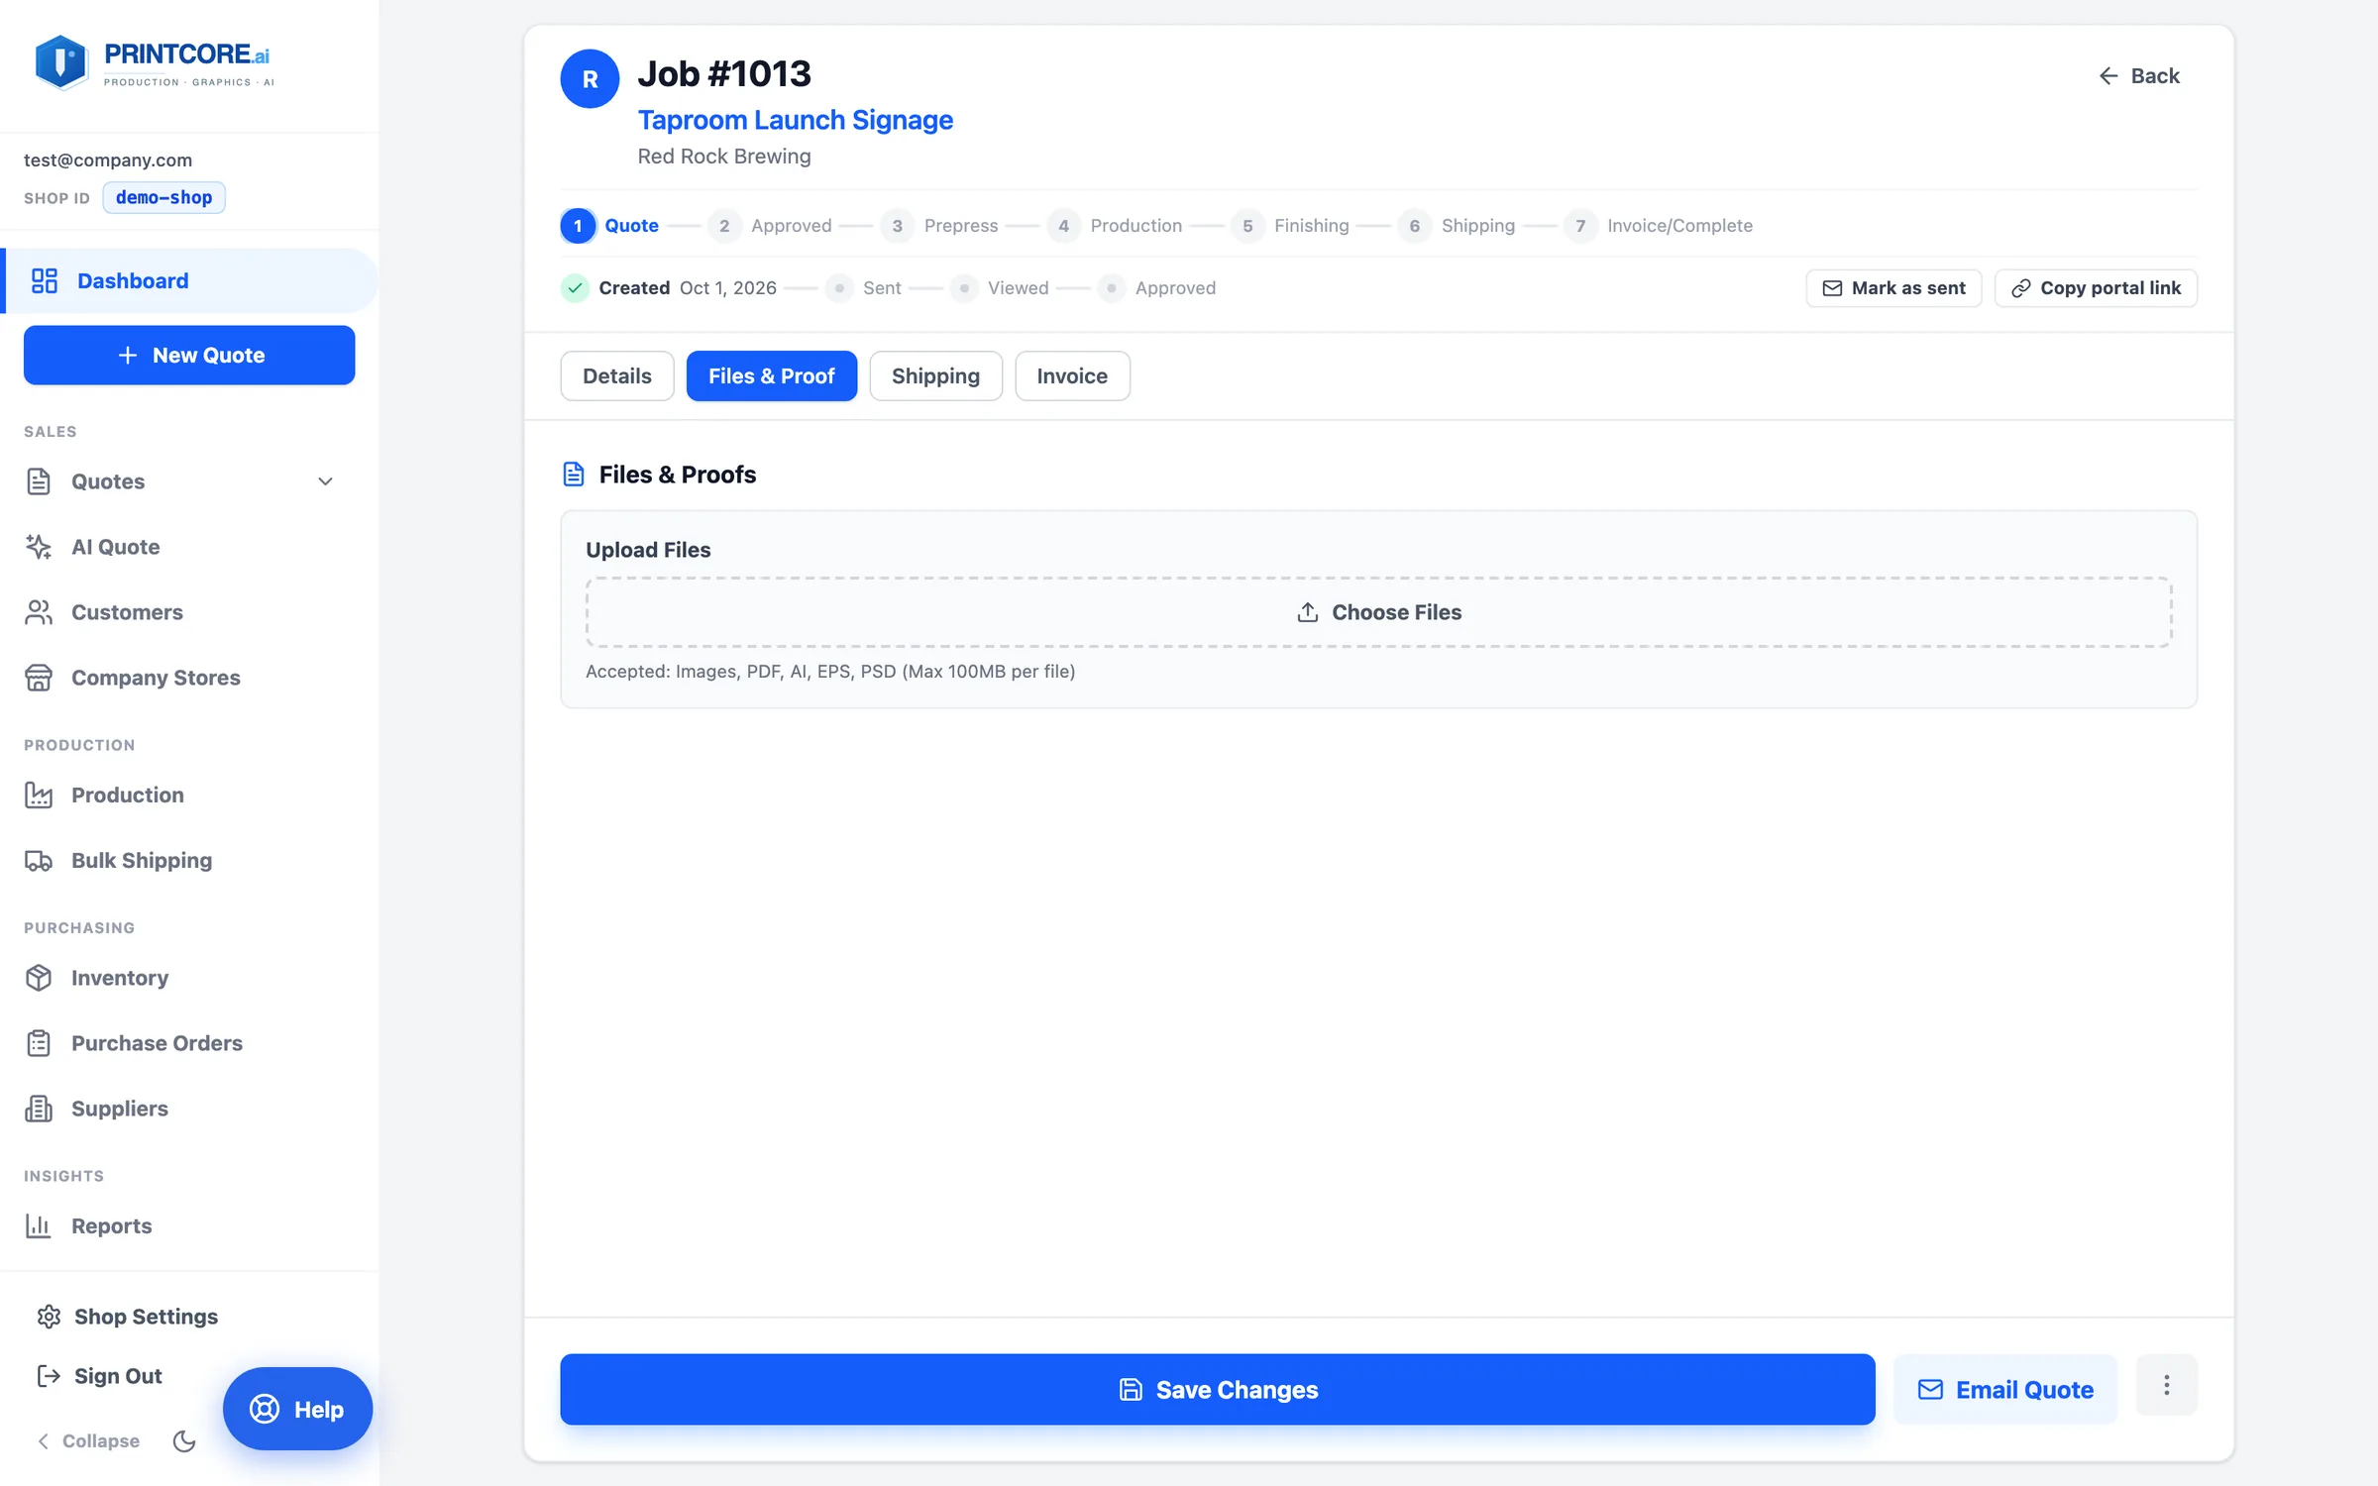Save Changes to the job
Screen dimensions: 2378x1486
tap(1217, 1390)
